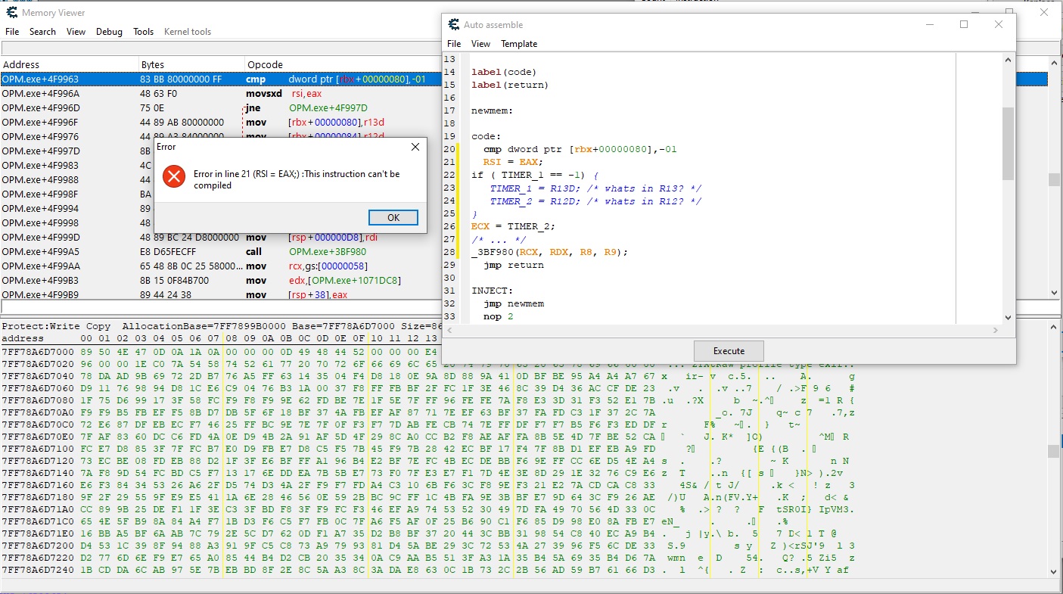Image resolution: width=1063 pixels, height=594 pixels.
Task: Close the Auto assemble window
Action: click(999, 24)
